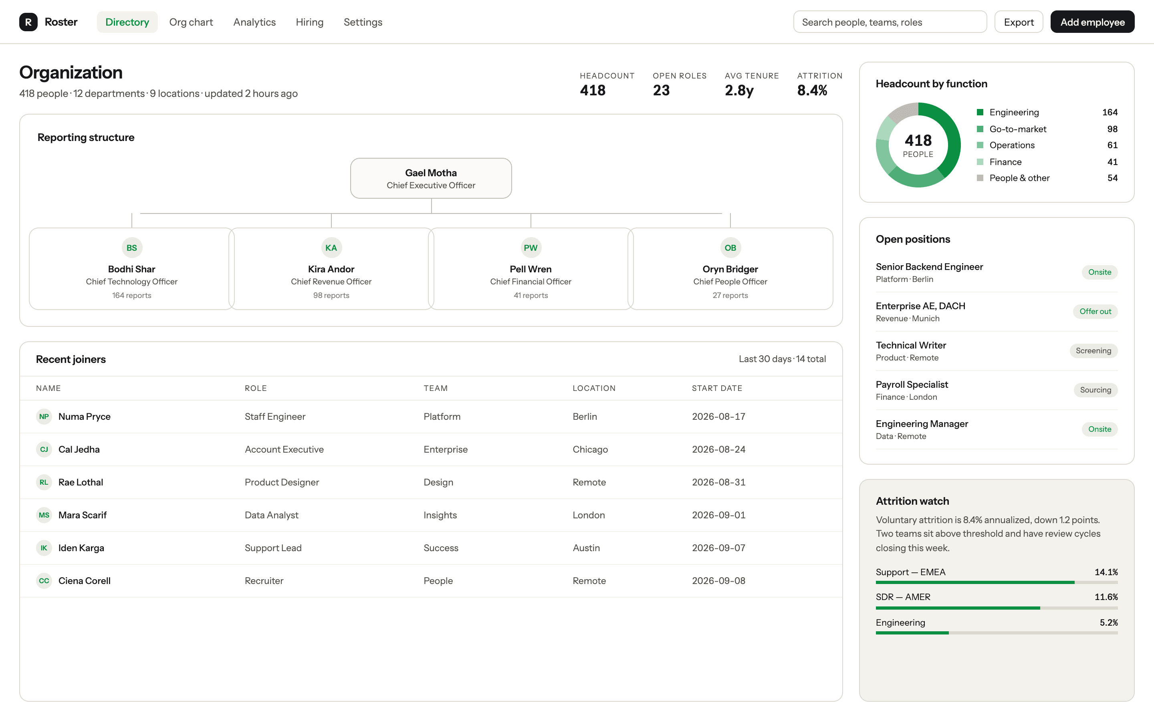This screenshot has width=1154, height=721.
Task: Click the Screening badge on Technical Writer
Action: tap(1093, 350)
